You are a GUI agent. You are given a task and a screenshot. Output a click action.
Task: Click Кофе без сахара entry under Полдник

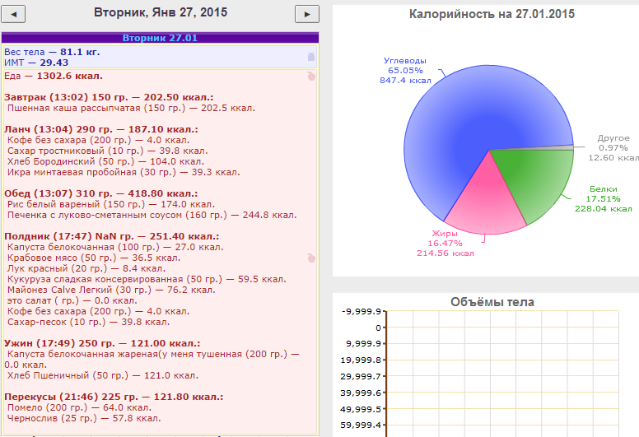[98, 311]
